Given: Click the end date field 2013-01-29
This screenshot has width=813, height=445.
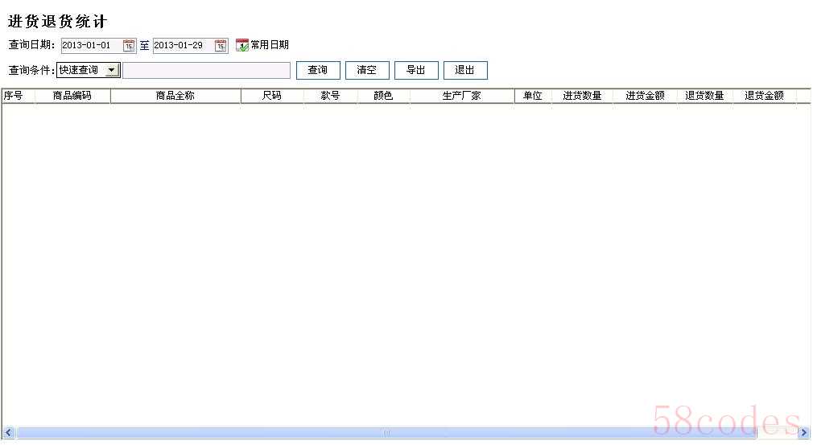Looking at the screenshot, I should (182, 46).
